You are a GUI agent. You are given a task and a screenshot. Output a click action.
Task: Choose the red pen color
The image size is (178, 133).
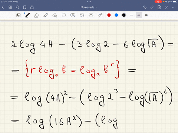pos(109,15)
